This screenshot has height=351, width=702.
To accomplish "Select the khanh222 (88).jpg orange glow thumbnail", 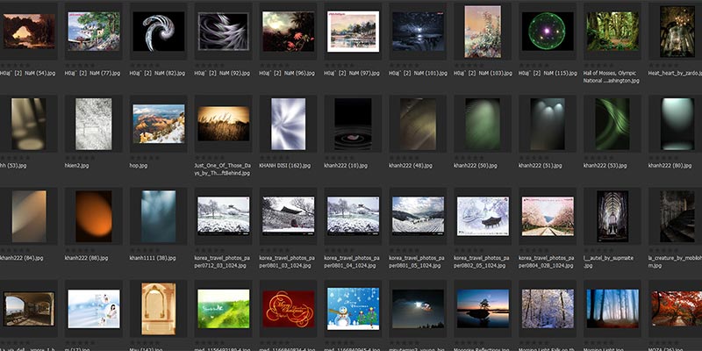I will [94, 217].
